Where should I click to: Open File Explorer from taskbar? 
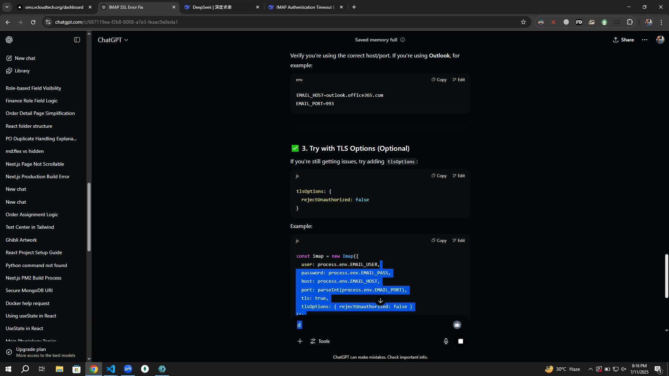click(x=59, y=369)
